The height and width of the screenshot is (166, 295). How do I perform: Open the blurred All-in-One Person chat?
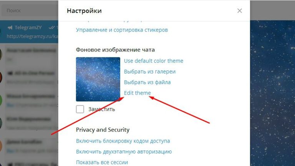coord(29,77)
